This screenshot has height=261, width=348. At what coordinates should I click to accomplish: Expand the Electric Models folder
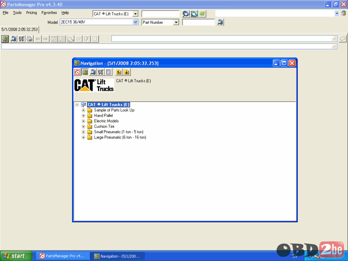point(83,121)
